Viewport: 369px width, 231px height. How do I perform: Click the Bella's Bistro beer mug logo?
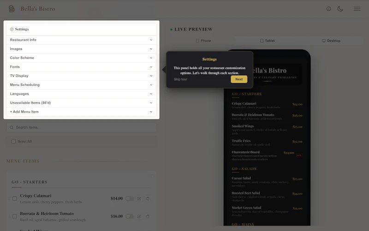(12, 9)
